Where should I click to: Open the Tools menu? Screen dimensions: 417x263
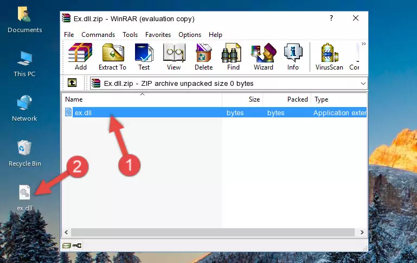130,35
